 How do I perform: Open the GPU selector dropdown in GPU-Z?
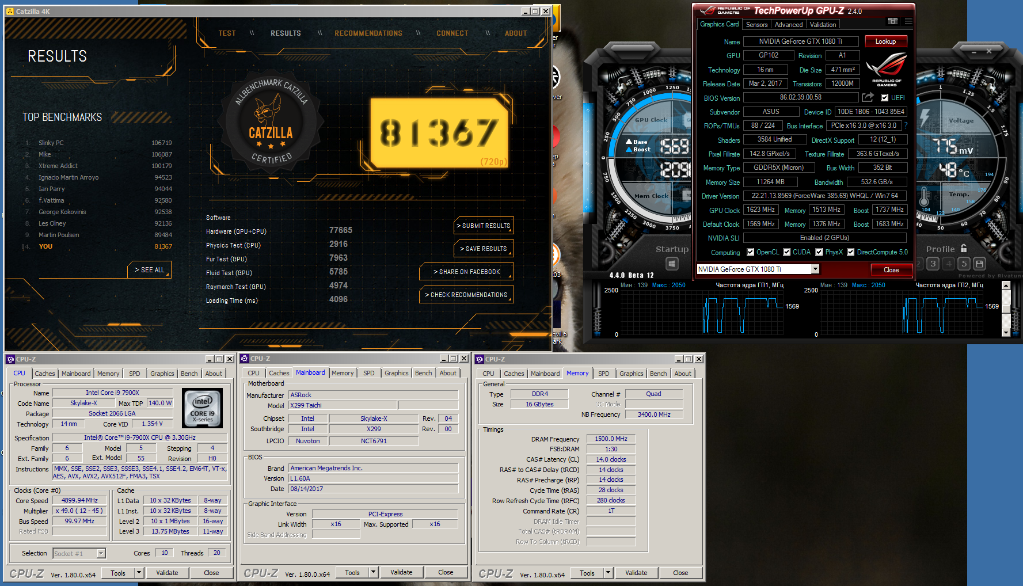(815, 269)
